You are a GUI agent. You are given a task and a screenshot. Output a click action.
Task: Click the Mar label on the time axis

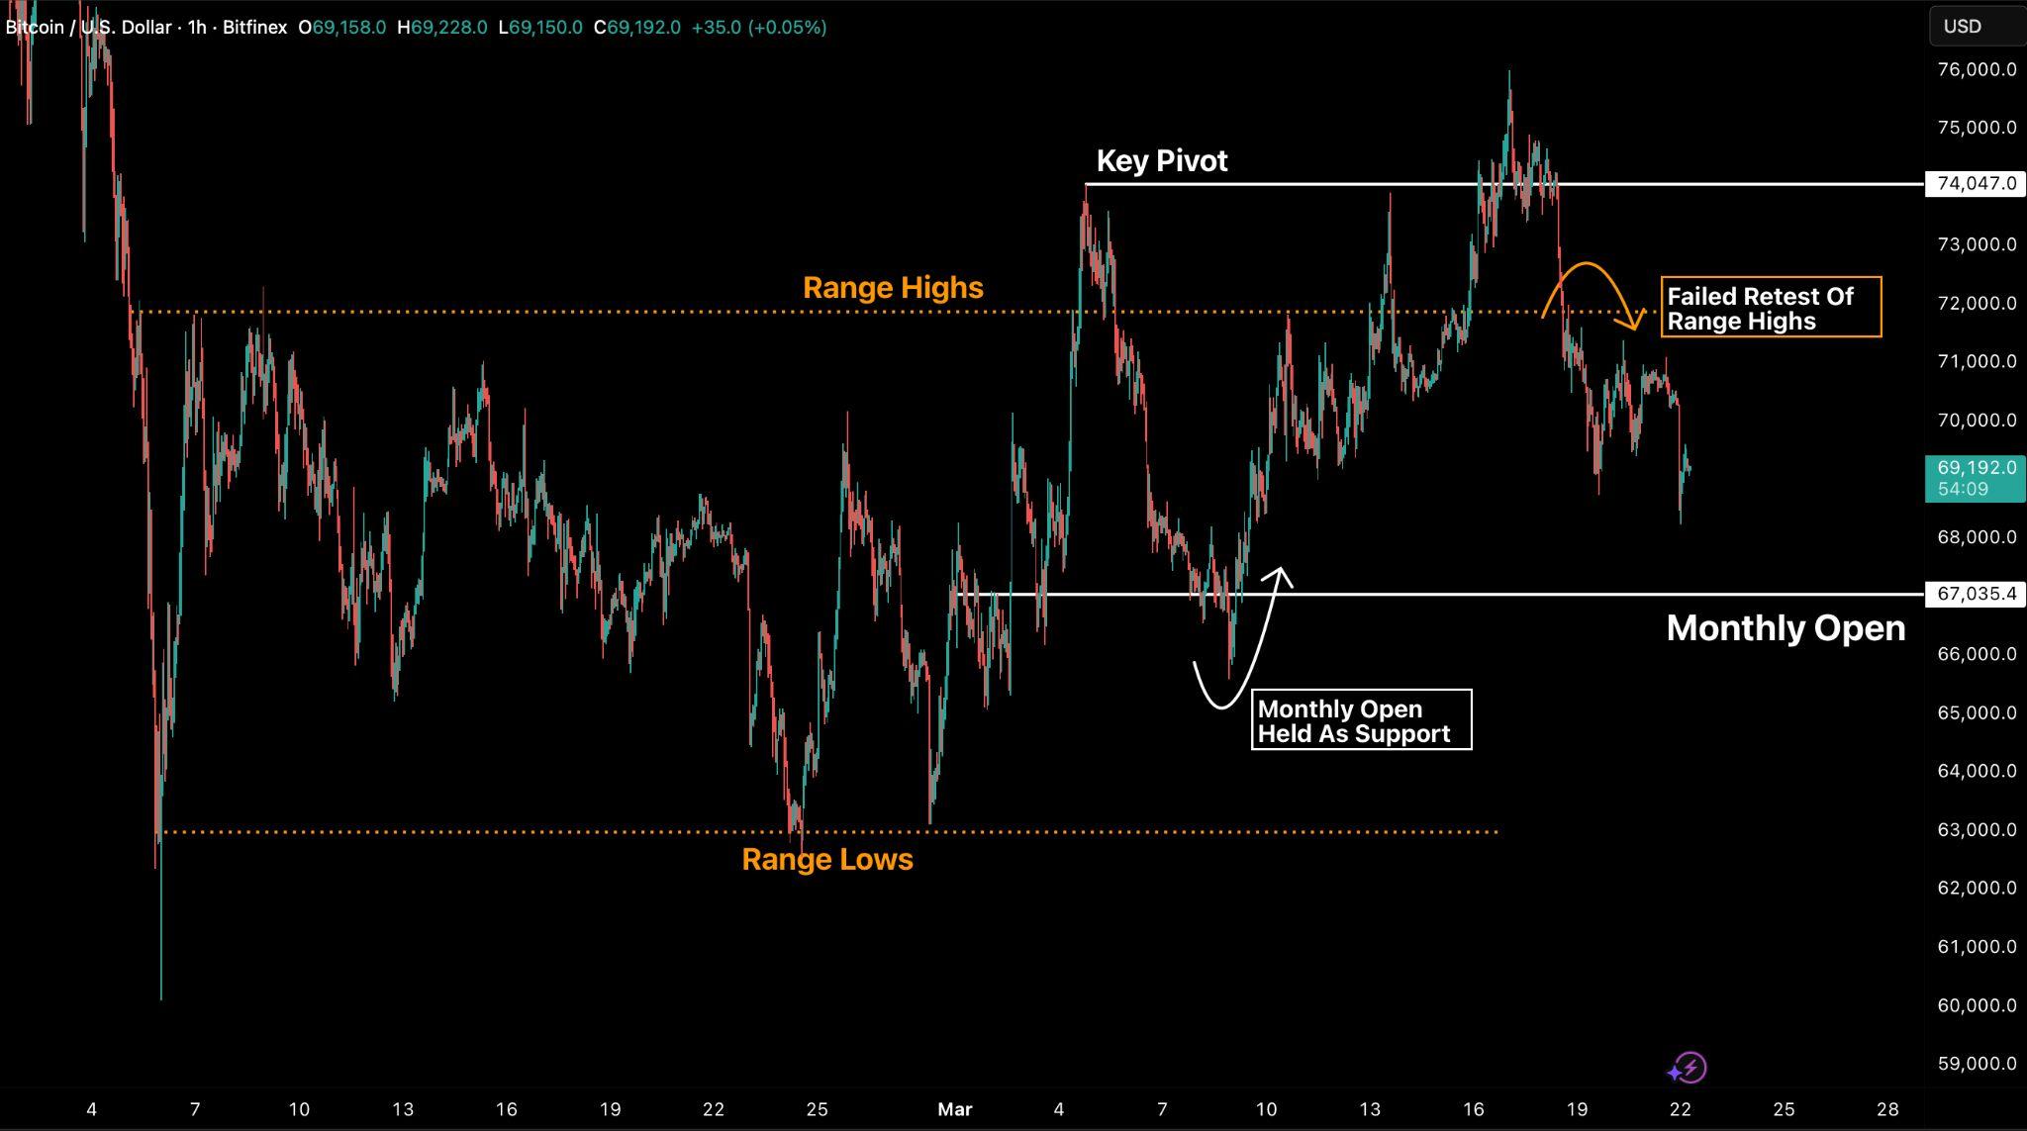(x=955, y=1109)
